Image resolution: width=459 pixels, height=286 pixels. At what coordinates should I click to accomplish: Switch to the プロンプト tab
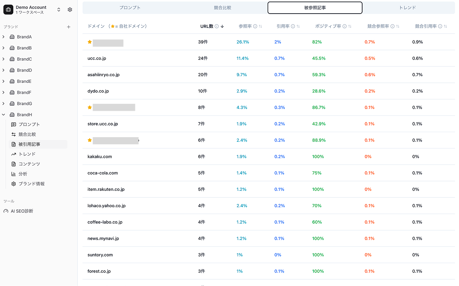coord(130,8)
